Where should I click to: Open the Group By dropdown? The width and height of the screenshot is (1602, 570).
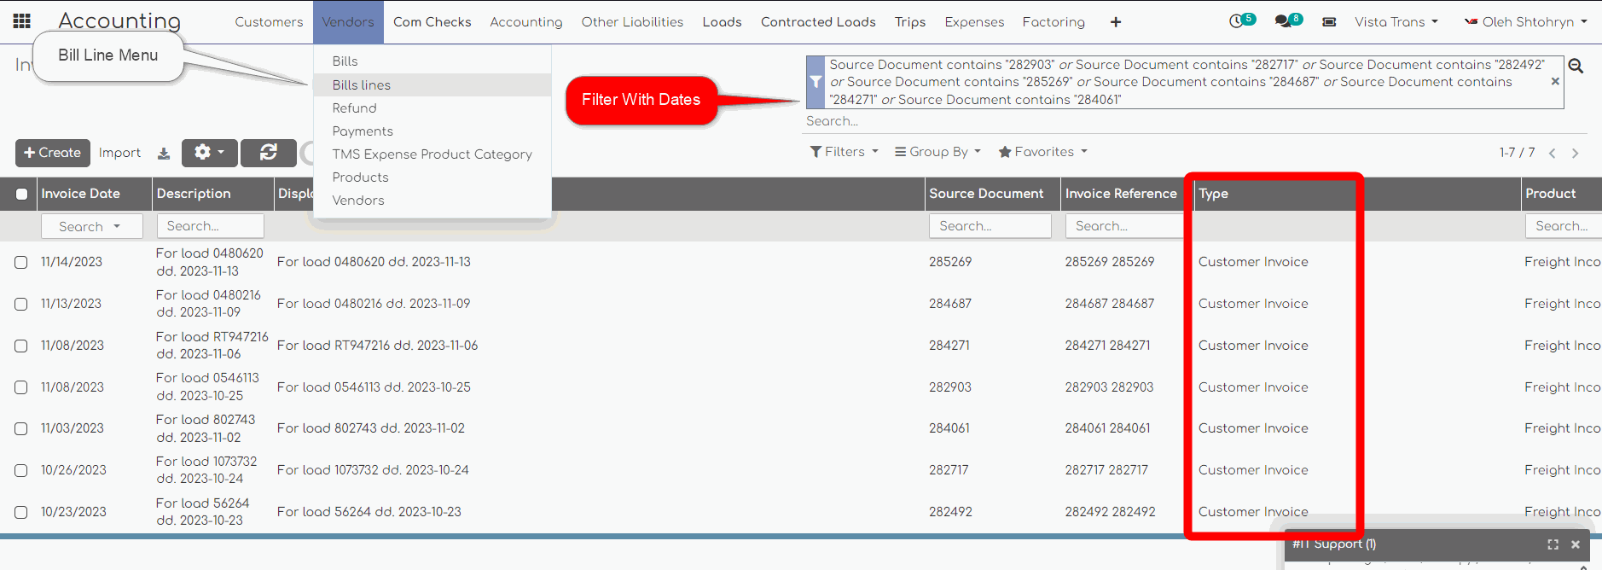point(937,152)
